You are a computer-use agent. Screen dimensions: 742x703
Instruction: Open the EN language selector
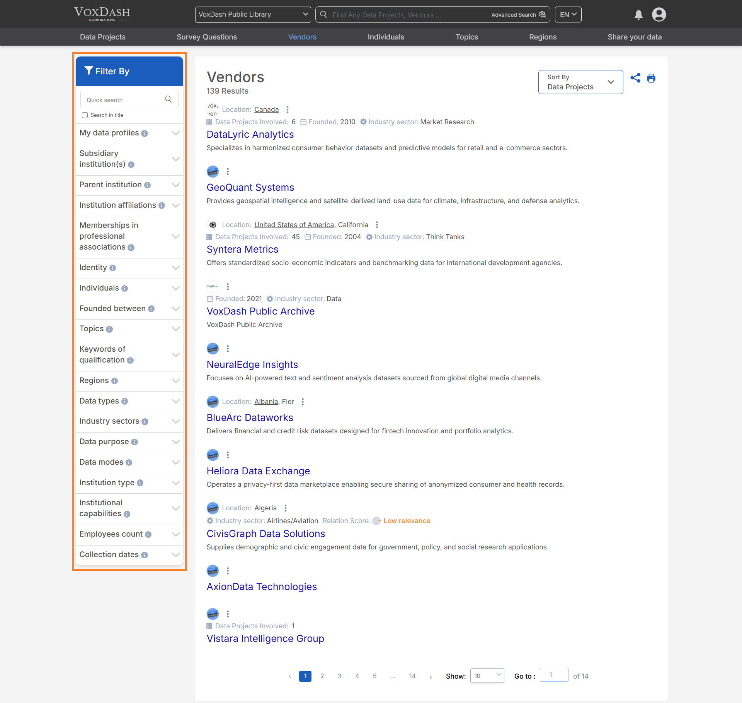point(568,15)
